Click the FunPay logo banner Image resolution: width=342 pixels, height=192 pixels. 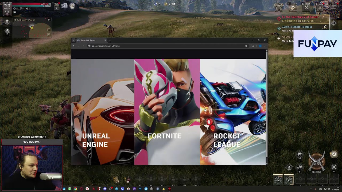pyautogui.click(x=318, y=43)
